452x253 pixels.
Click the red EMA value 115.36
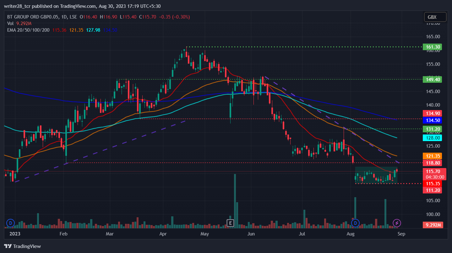pyautogui.click(x=59, y=30)
